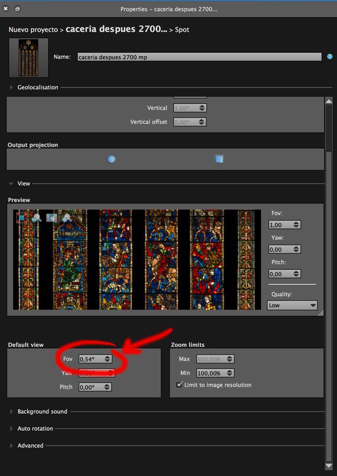Select the cubic output projection icon

click(x=219, y=159)
